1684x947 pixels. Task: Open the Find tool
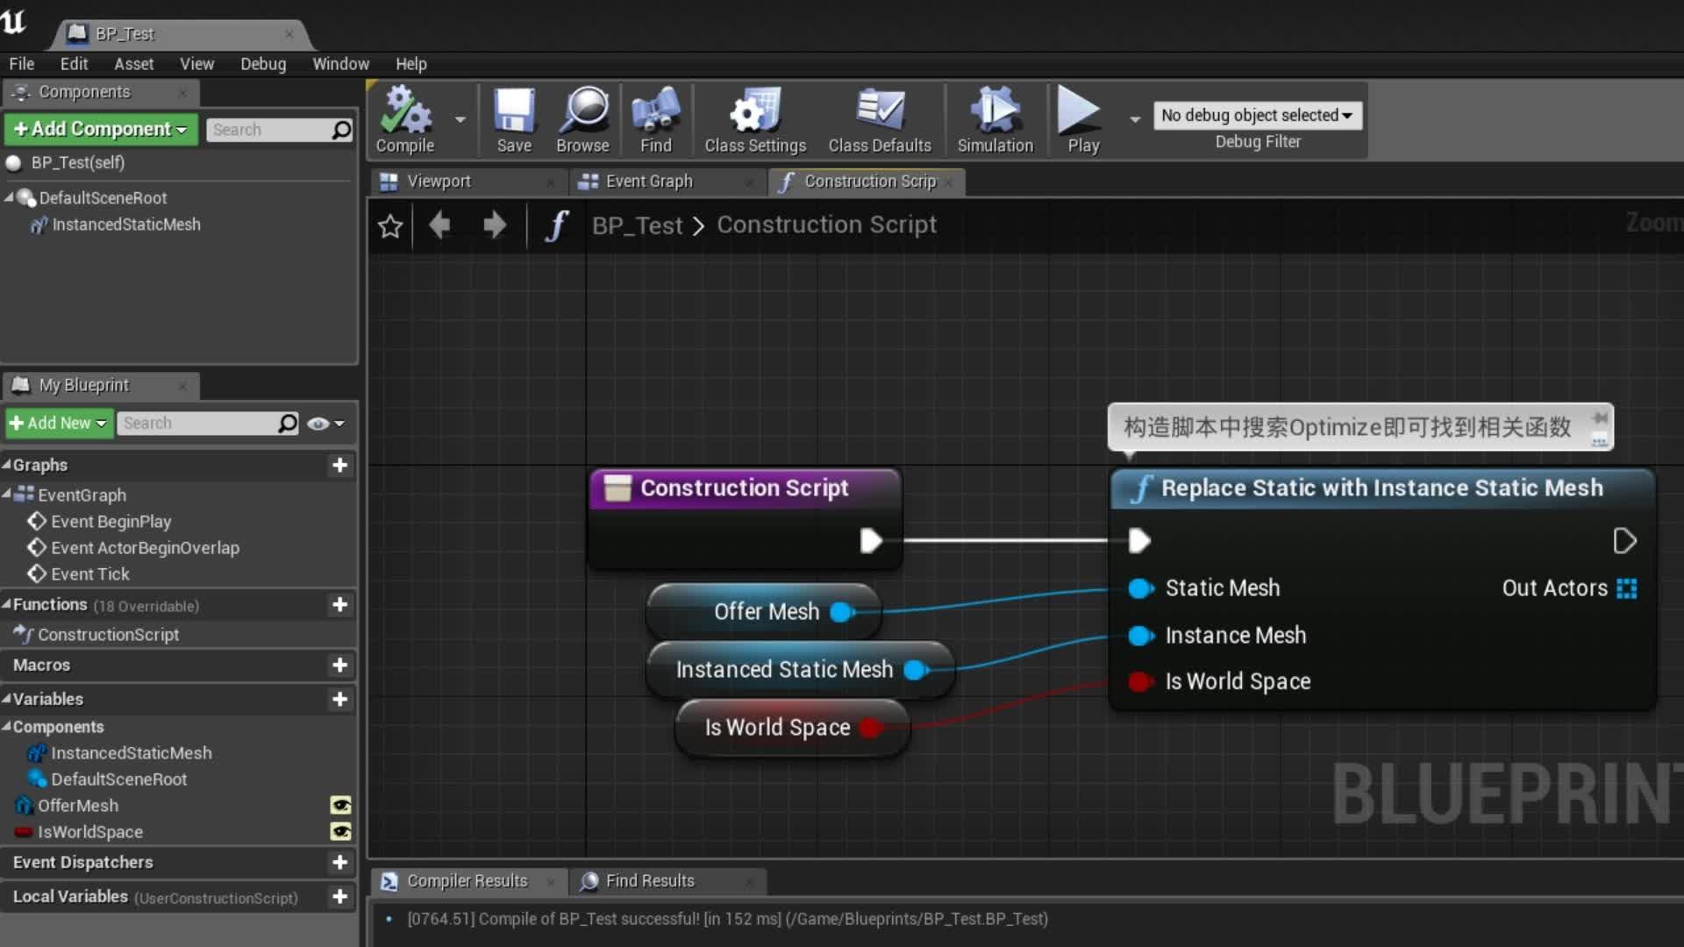pos(655,119)
